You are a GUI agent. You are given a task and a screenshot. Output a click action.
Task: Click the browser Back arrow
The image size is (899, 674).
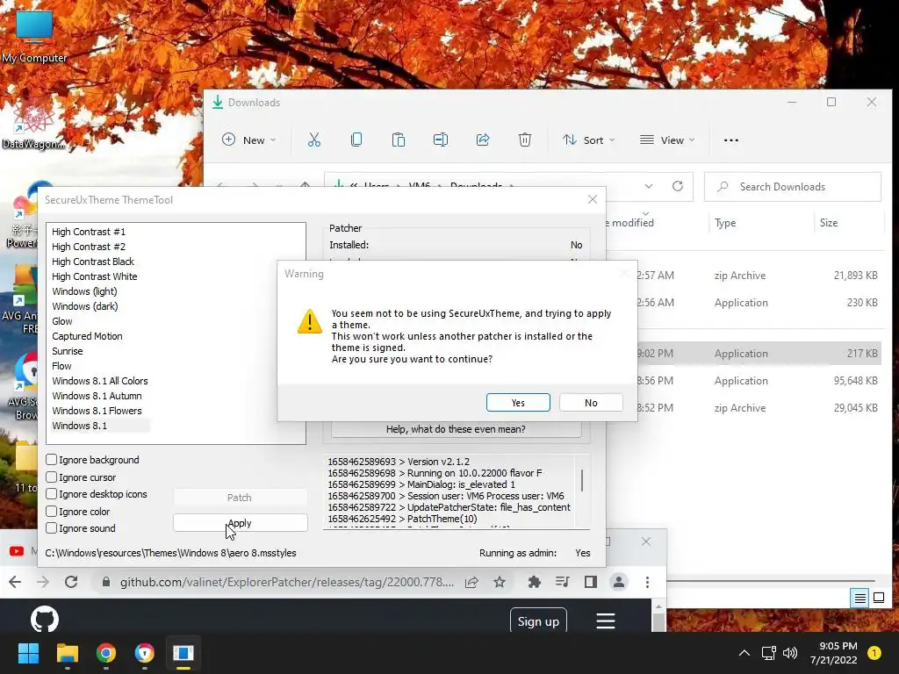pyautogui.click(x=15, y=583)
